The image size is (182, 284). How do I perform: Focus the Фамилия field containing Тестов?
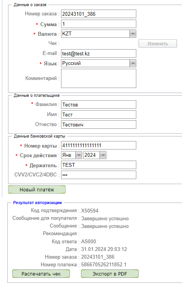click(x=99, y=105)
